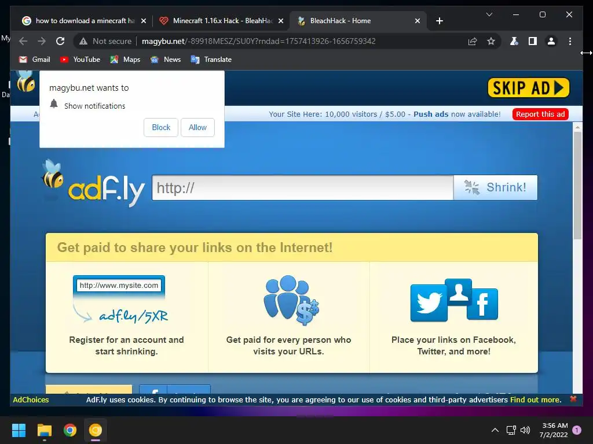Bookmark this page with the star icon
Viewport: 593px width, 444px height.
tap(491, 41)
